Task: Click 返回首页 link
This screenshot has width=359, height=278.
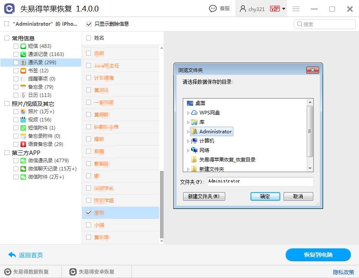Action: pyautogui.click(x=31, y=255)
